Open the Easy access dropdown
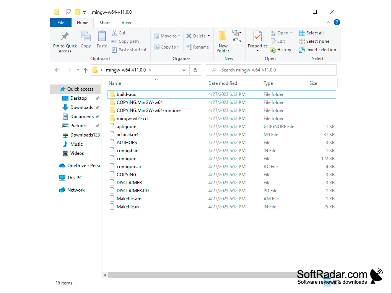Screen dimensions: 392x294 tap(237, 41)
